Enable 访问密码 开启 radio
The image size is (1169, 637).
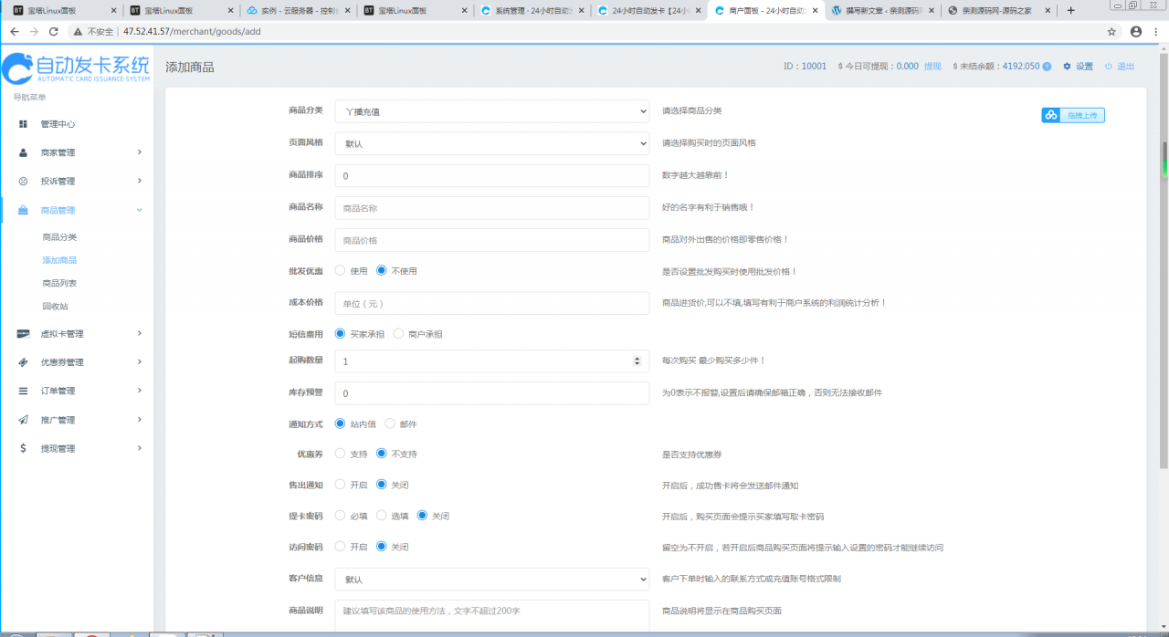341,547
